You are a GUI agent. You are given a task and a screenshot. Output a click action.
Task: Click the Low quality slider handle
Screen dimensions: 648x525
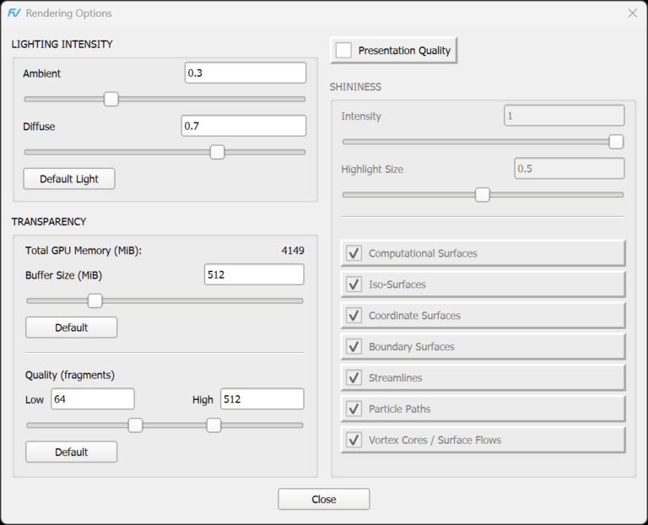coord(135,425)
